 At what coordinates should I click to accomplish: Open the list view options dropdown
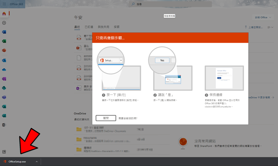click(x=271, y=27)
